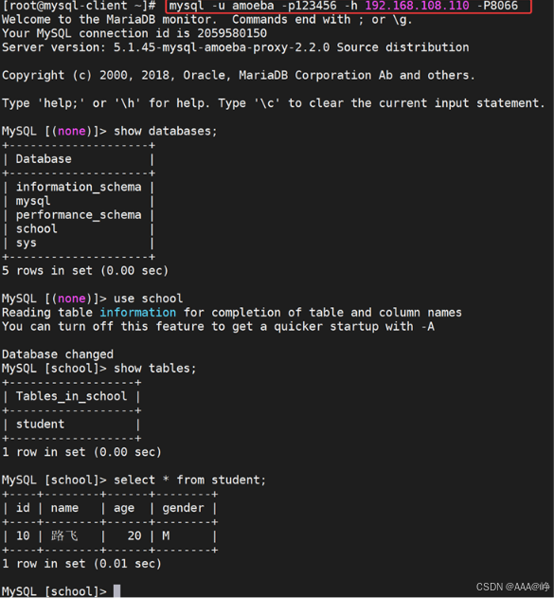
Task: Click the gender column header
Action: click(x=184, y=508)
